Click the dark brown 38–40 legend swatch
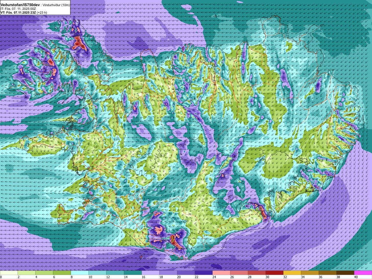 coord(346,273)
